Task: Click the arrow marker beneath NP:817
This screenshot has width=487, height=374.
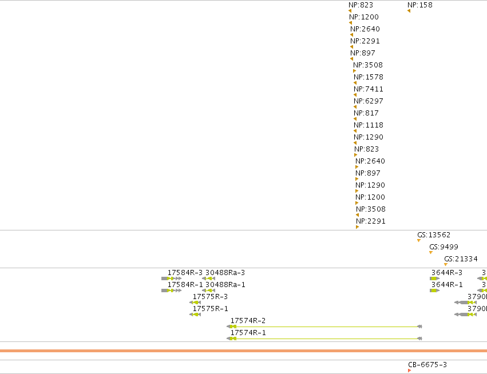Action: (x=355, y=119)
